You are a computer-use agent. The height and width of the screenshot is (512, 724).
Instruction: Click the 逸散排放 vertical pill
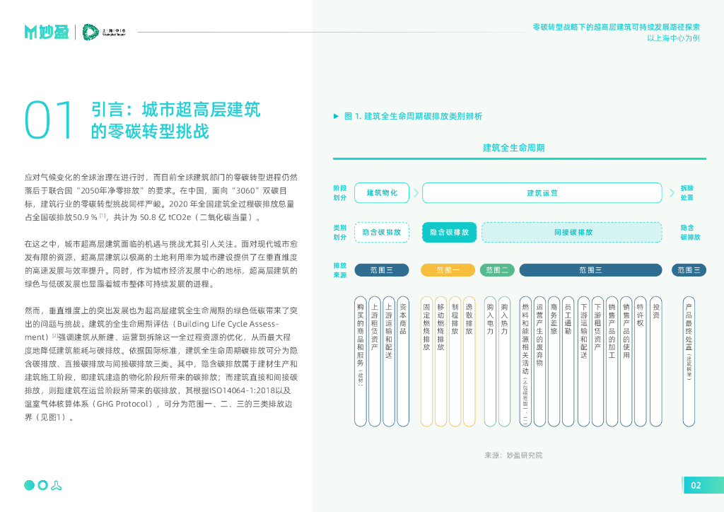tap(469, 361)
